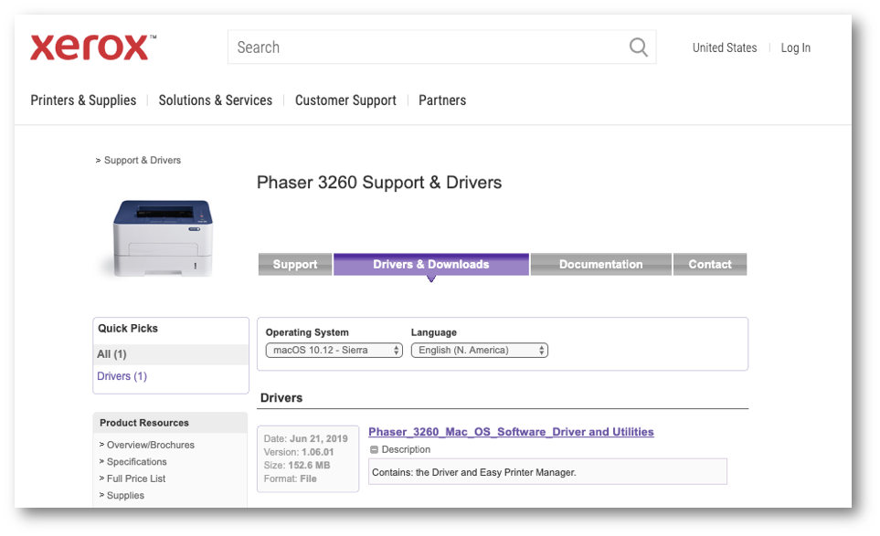This screenshot has height=536, width=880.
Task: Download Phaser_3260_Mac_OS_Software_Driver and Utilities
Action: pyautogui.click(x=511, y=432)
